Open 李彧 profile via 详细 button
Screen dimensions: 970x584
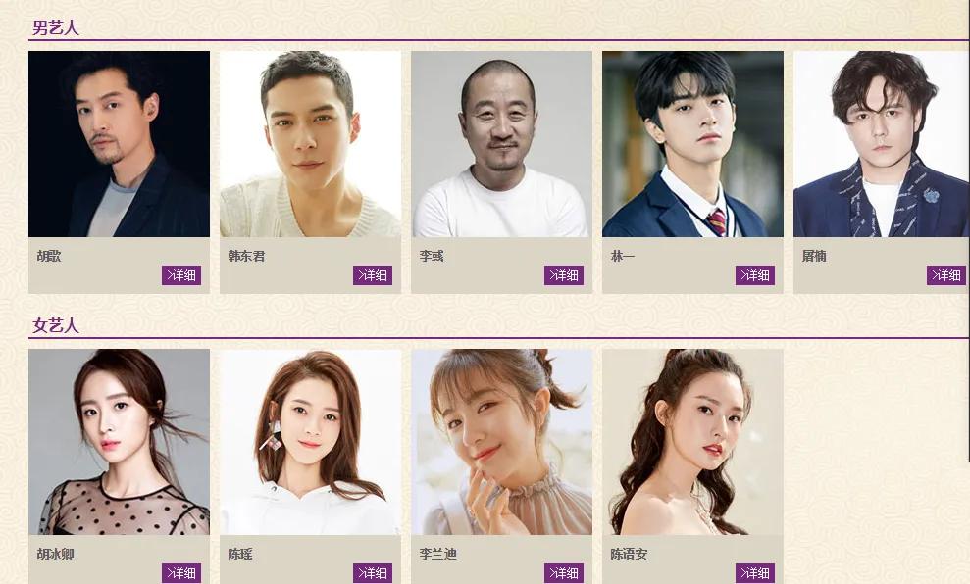564,275
